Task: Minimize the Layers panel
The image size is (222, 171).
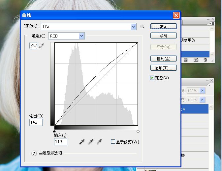Action: coord(207,81)
